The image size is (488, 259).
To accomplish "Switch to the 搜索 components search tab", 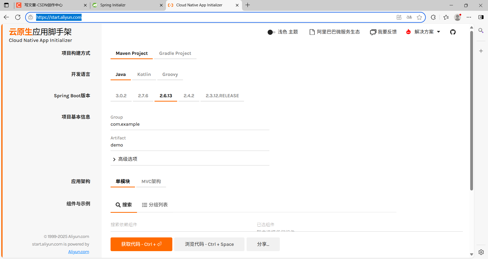I will point(124,205).
